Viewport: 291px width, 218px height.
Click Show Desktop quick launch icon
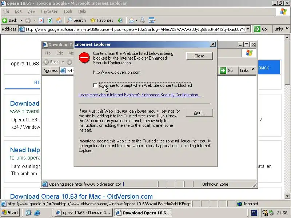[x=28, y=213]
